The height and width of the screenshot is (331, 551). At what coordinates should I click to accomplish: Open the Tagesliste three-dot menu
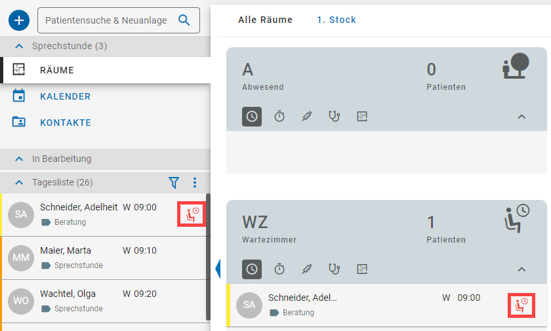point(194,182)
